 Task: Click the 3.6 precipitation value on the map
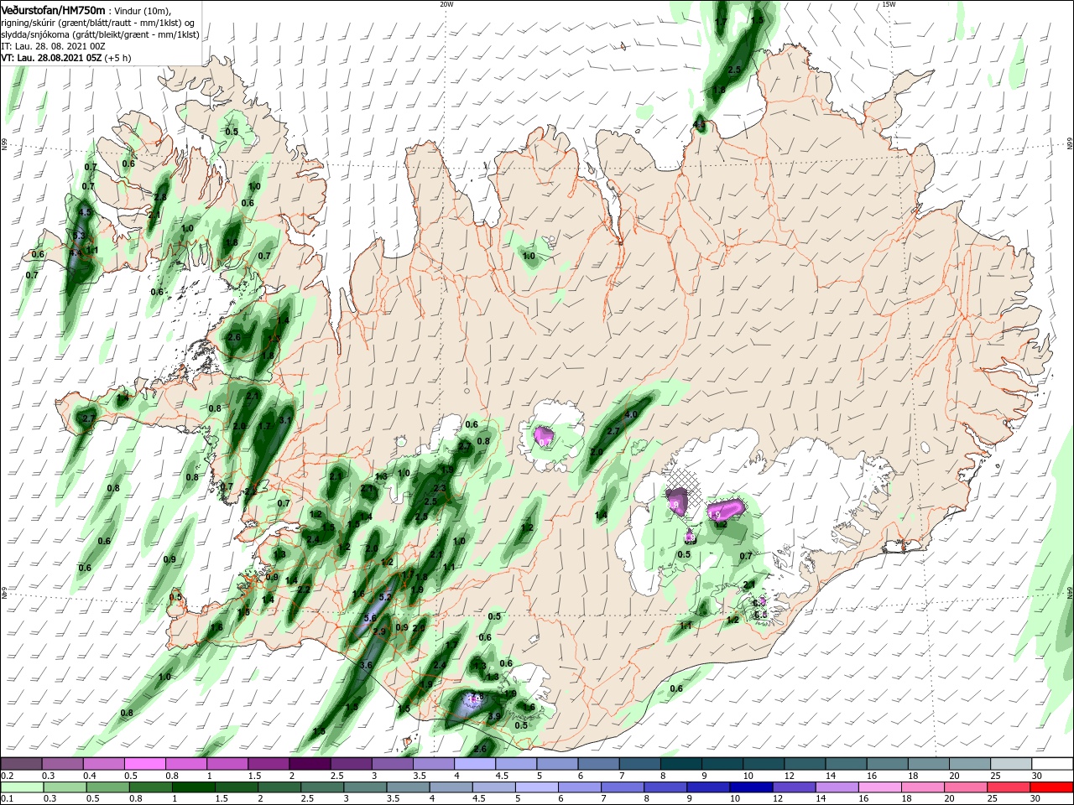click(366, 665)
